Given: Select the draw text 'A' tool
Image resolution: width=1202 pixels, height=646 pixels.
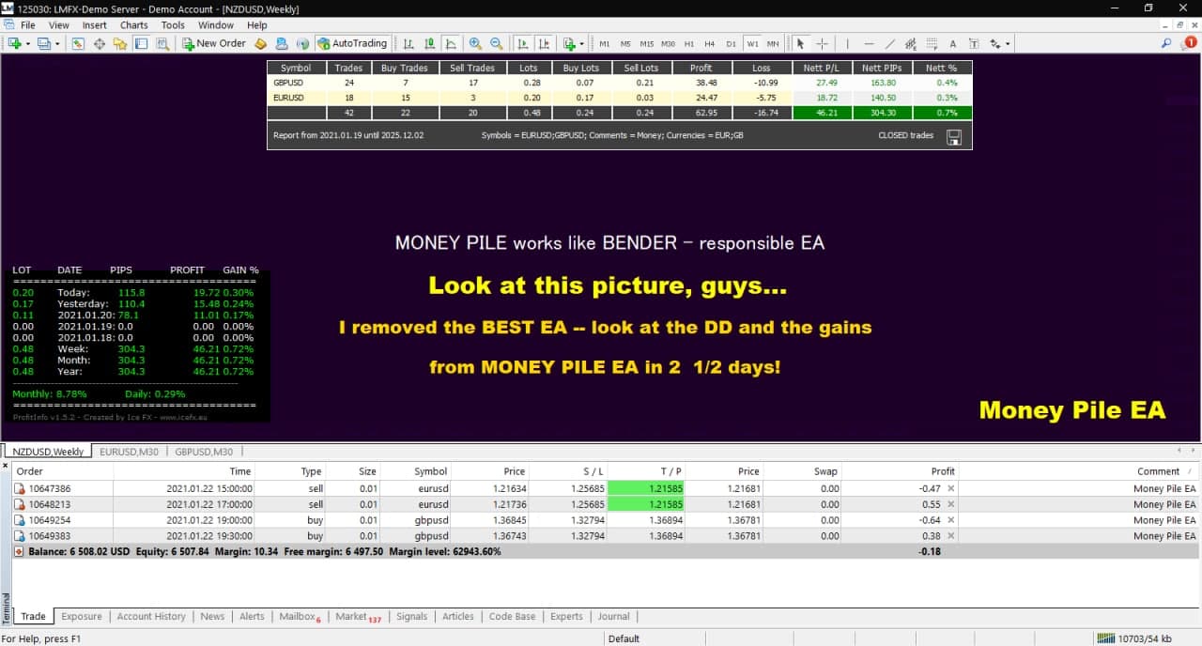Looking at the screenshot, I should tap(952, 43).
